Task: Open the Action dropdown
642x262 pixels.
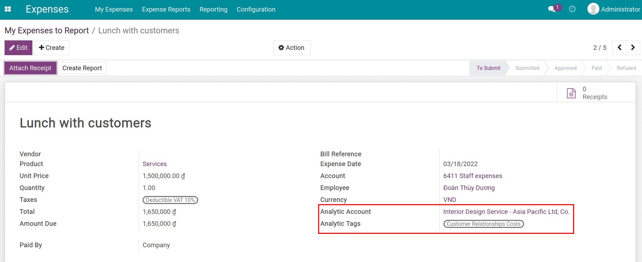Action: (x=291, y=48)
